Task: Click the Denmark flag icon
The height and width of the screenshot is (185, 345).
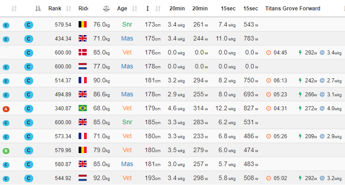Action: coord(83,53)
